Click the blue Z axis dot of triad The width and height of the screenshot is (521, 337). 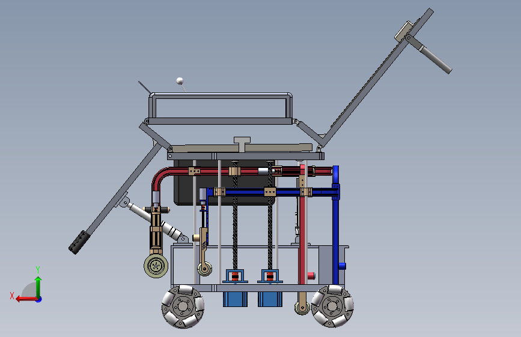point(39,300)
